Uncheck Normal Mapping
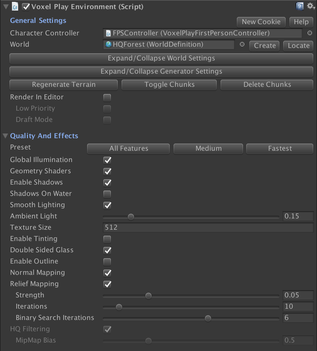Viewport: 317px width, 351px height. [107, 273]
